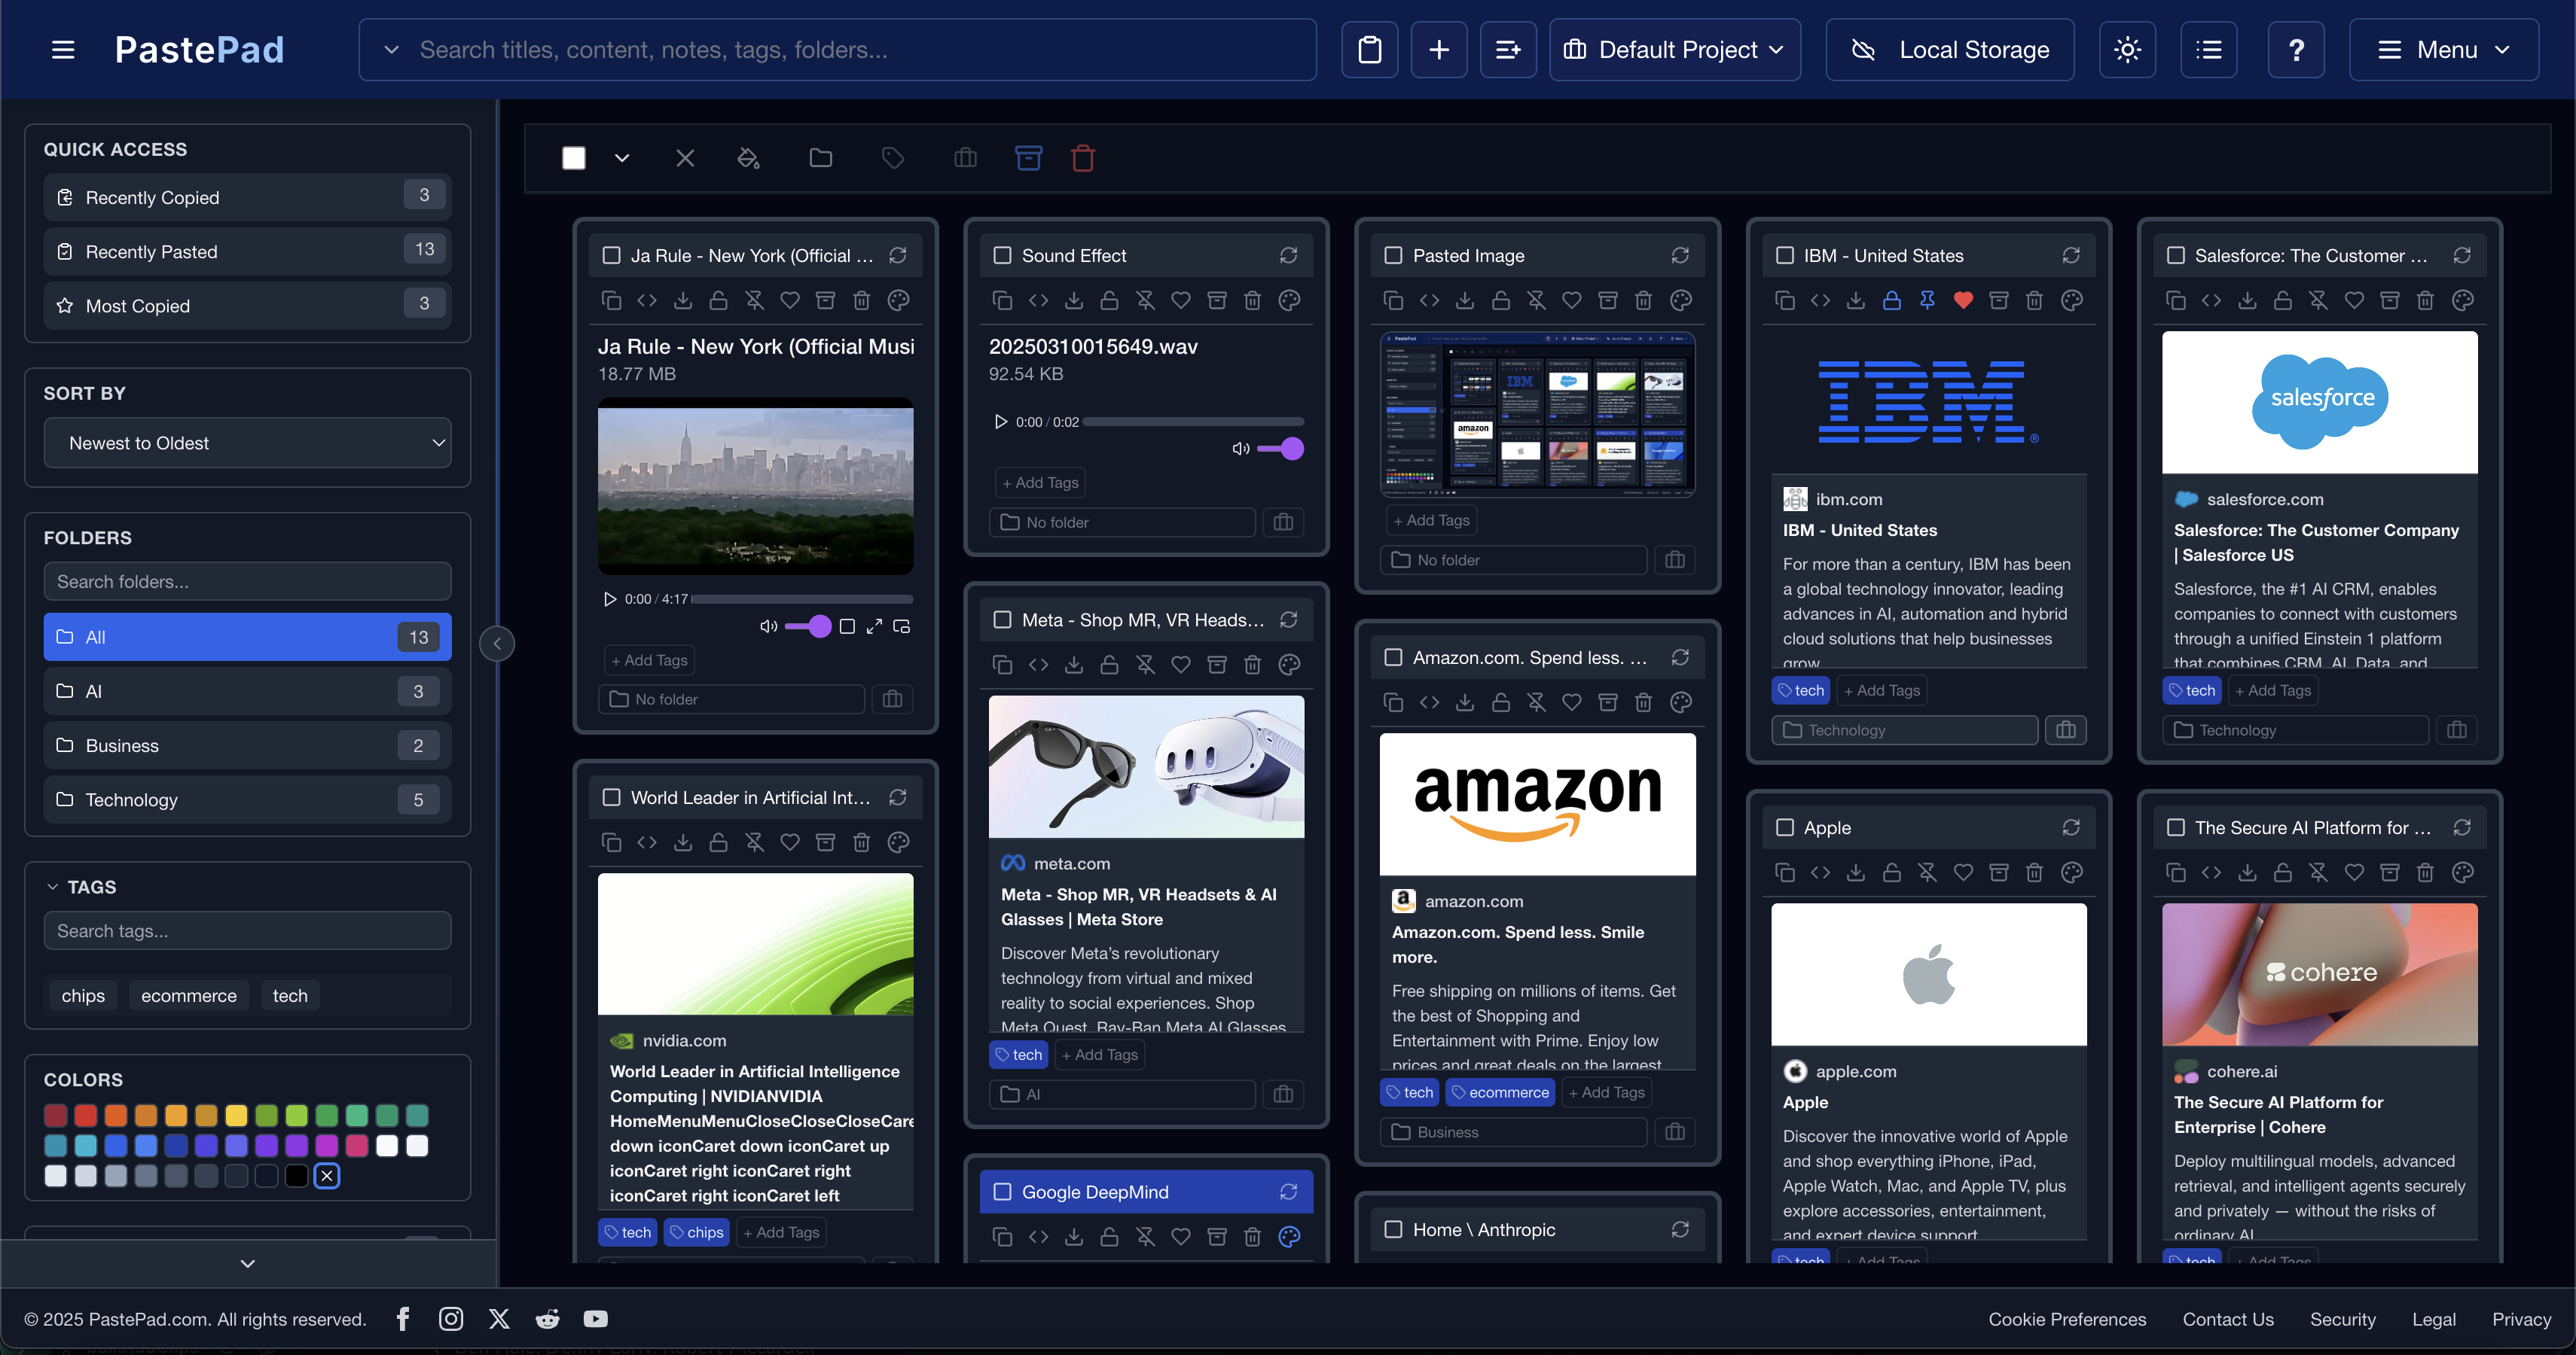The height and width of the screenshot is (1355, 2576).
Task: Collapse the TAGS section
Action: pyautogui.click(x=53, y=888)
